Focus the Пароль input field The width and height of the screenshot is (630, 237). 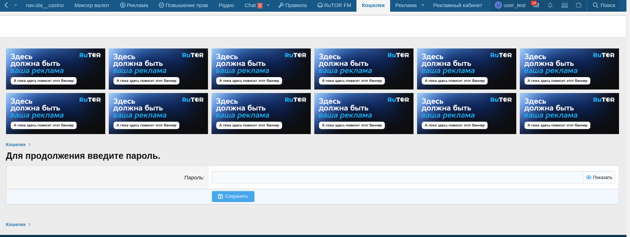(x=397, y=178)
